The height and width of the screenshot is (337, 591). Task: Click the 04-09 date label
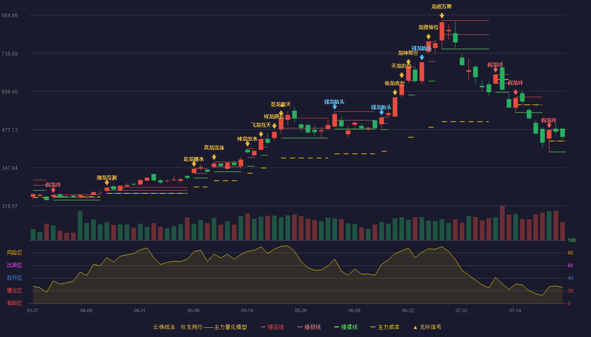pos(86,310)
